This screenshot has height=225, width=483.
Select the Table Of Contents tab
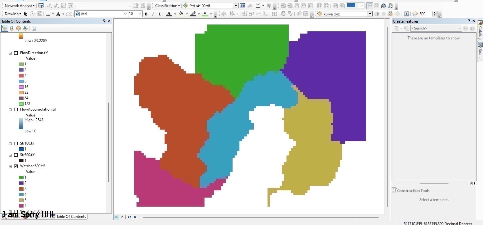pyautogui.click(x=68, y=217)
